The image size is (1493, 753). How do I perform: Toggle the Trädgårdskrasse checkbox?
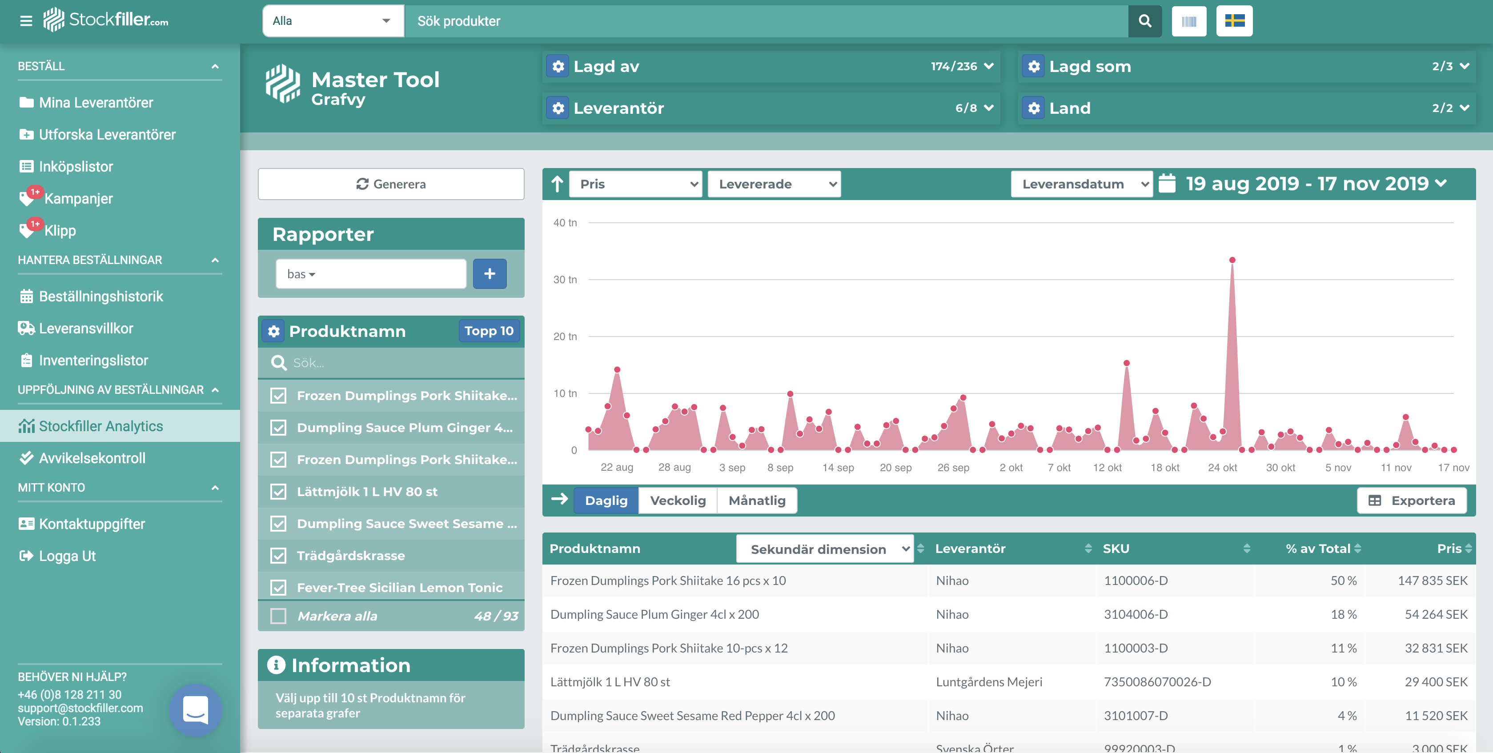click(279, 556)
